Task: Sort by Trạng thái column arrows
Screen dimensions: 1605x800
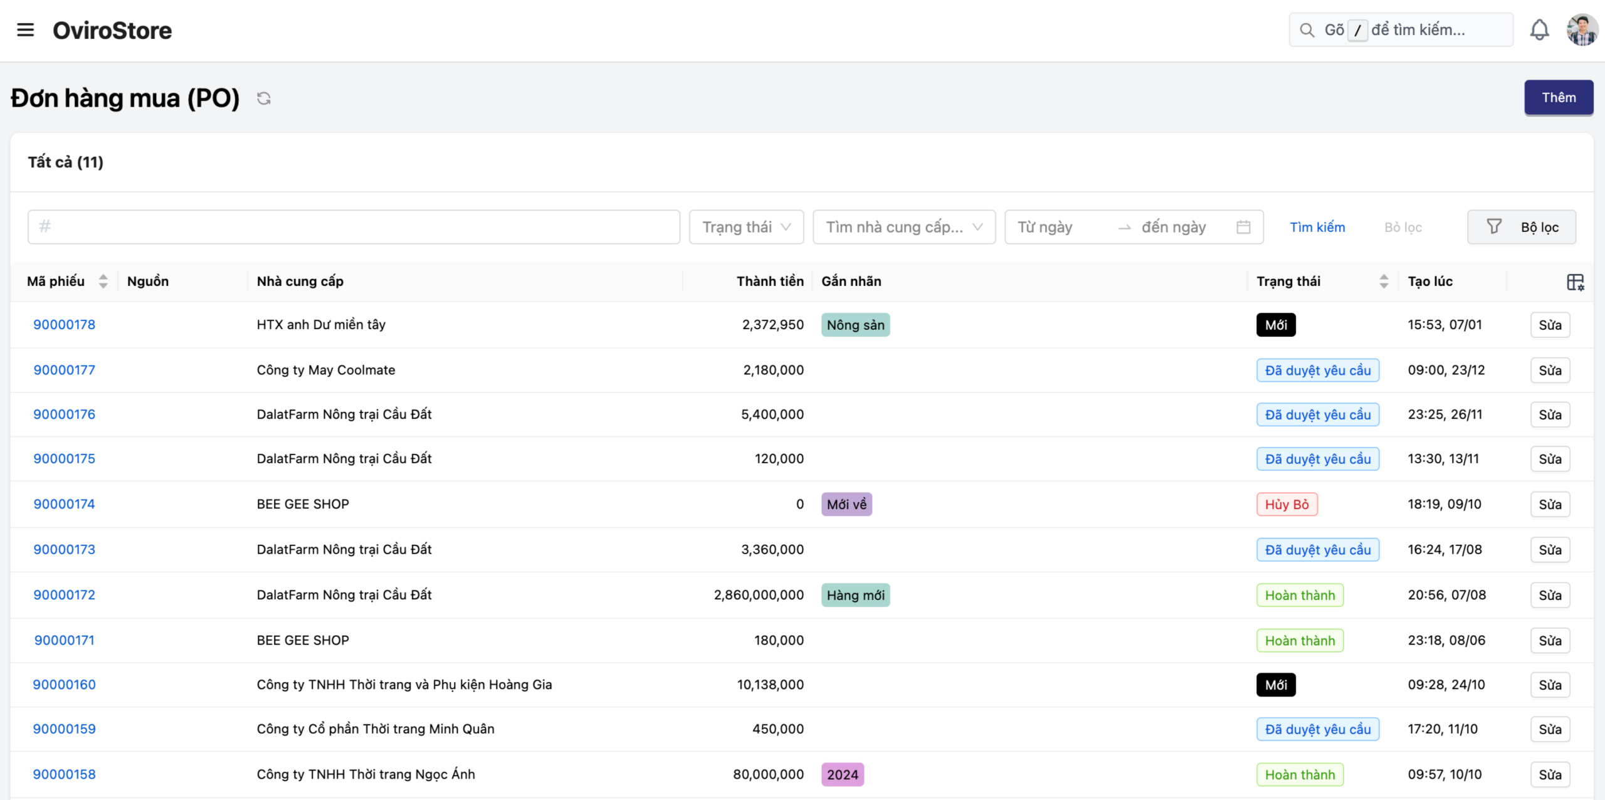Action: coord(1384,282)
